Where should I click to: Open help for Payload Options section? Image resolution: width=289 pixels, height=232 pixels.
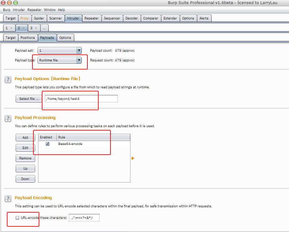pyautogui.click(x=8, y=80)
